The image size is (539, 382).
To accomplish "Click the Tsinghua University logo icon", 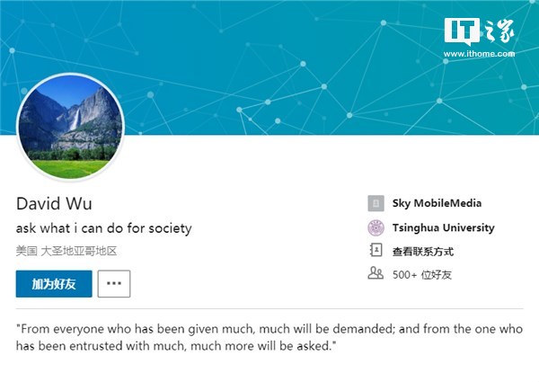I will (x=376, y=227).
